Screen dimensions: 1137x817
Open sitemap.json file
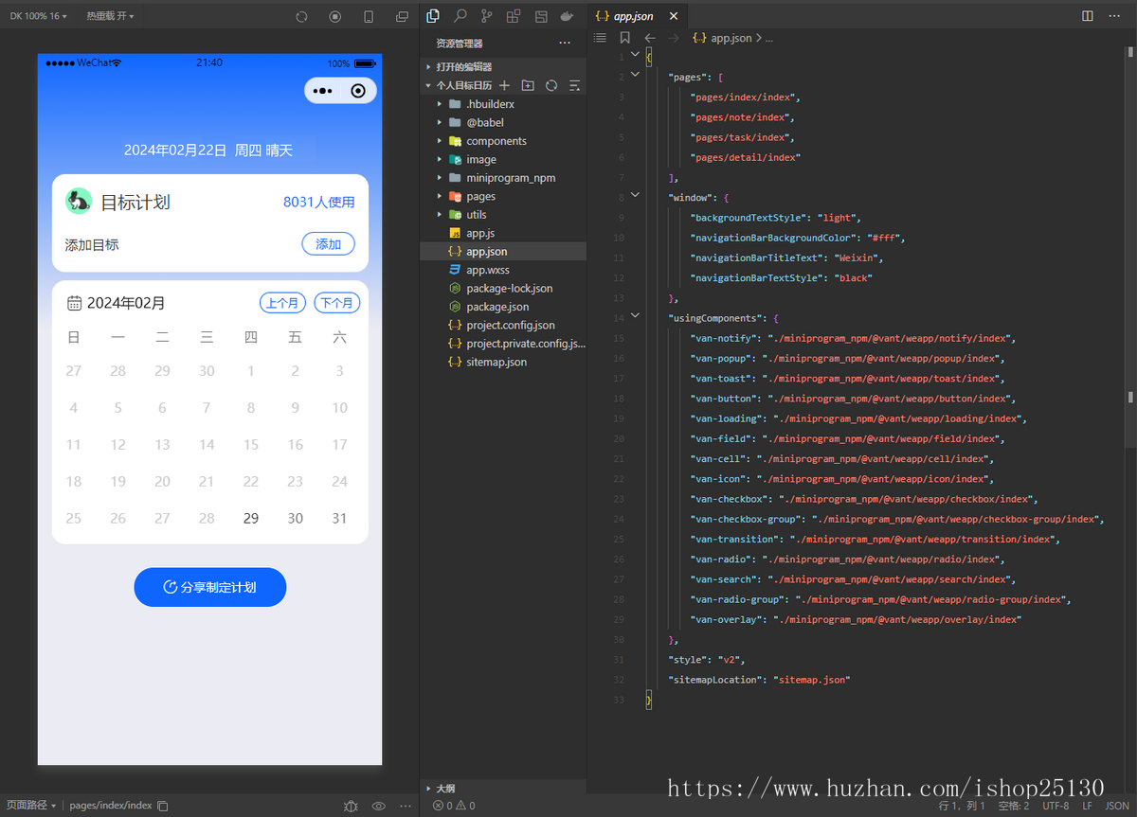click(503, 362)
